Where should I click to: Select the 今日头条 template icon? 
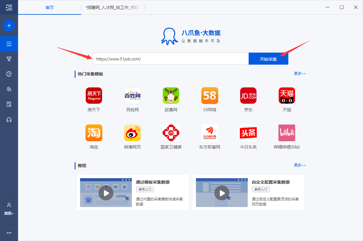pos(248,133)
